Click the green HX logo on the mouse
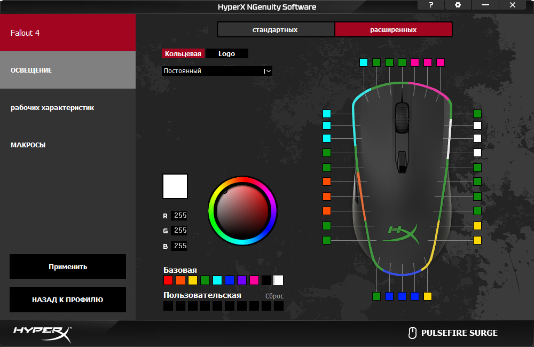Image resolution: width=534 pixels, height=347 pixels. coord(402,234)
